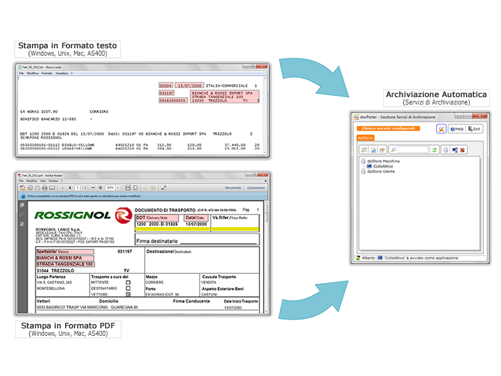Click the zoom in plus icon in Adobe Reader

pyautogui.click(x=100, y=187)
